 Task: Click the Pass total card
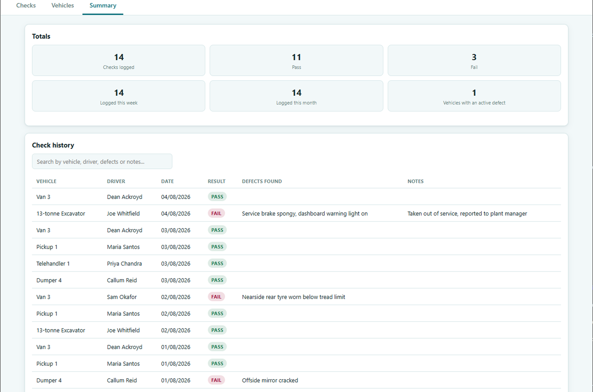click(x=296, y=61)
